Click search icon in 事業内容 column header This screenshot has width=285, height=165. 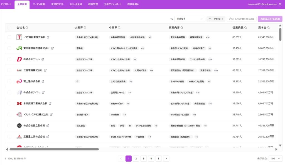pos(182,27)
